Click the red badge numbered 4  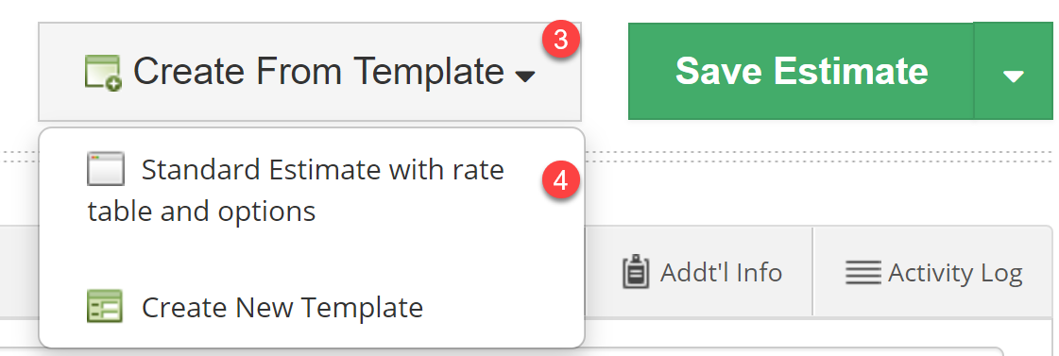pos(560,181)
